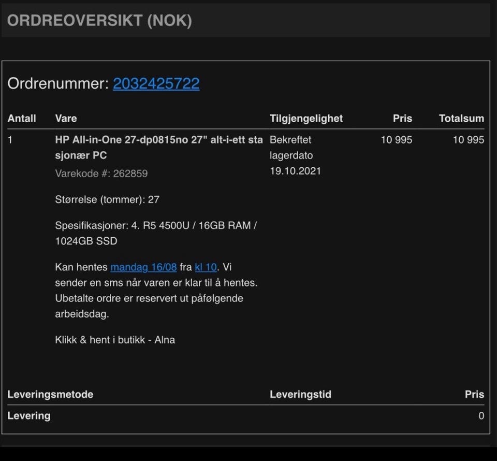Select the Varekode #: 262859 text
Screen dimensions: 497x461
(x=101, y=174)
